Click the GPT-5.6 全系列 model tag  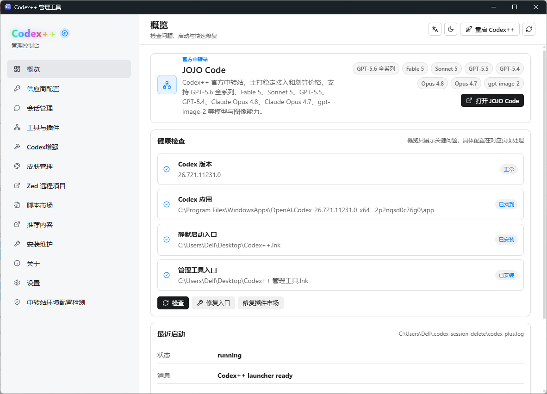click(376, 69)
